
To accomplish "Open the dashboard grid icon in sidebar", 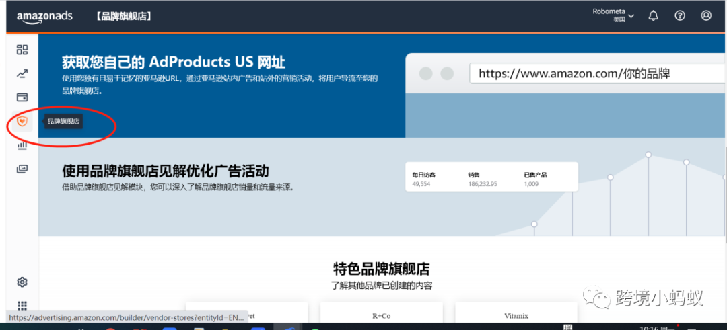I will tap(22, 50).
